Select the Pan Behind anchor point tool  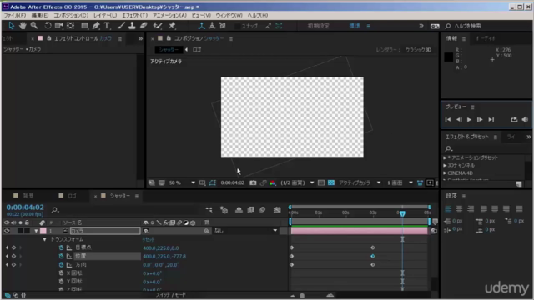[x=70, y=26]
